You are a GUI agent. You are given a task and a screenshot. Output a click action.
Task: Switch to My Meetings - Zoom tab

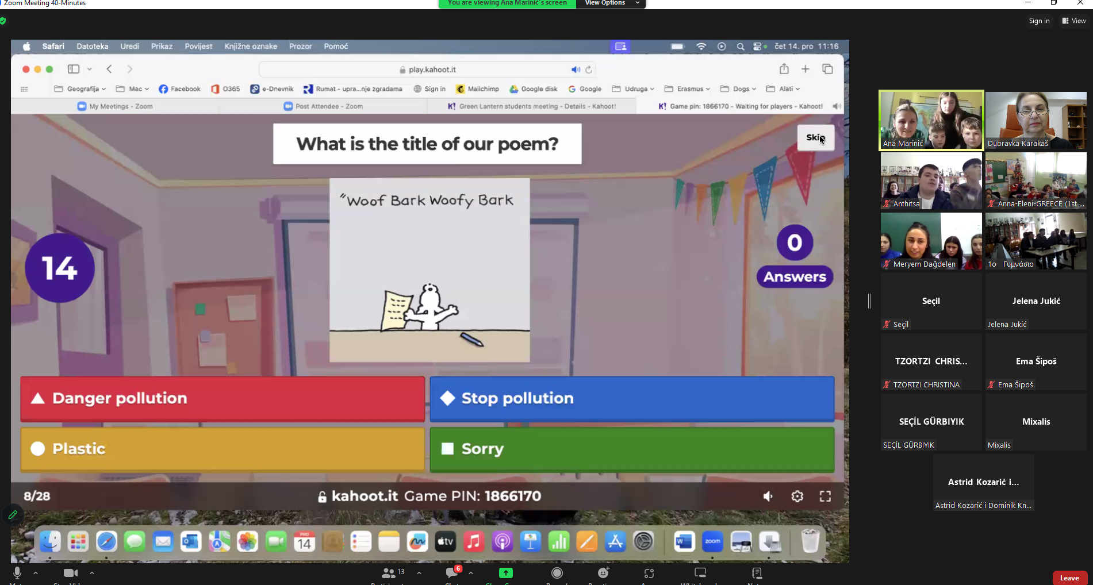click(x=115, y=106)
